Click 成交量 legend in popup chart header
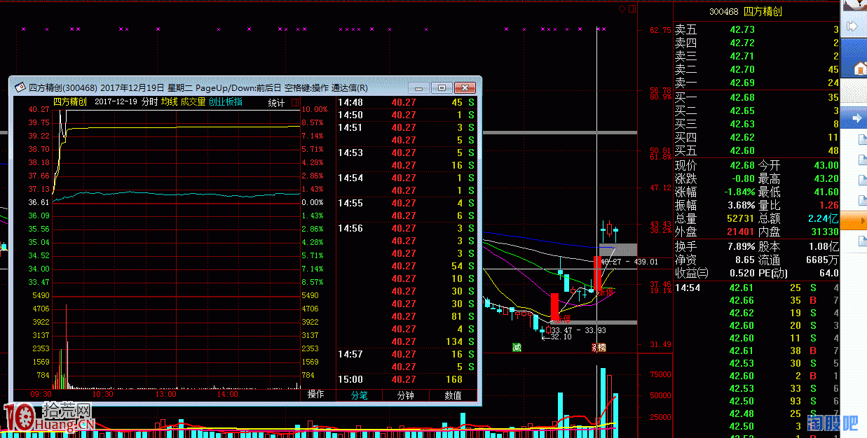Image resolution: width=867 pixels, height=438 pixels. point(193,101)
